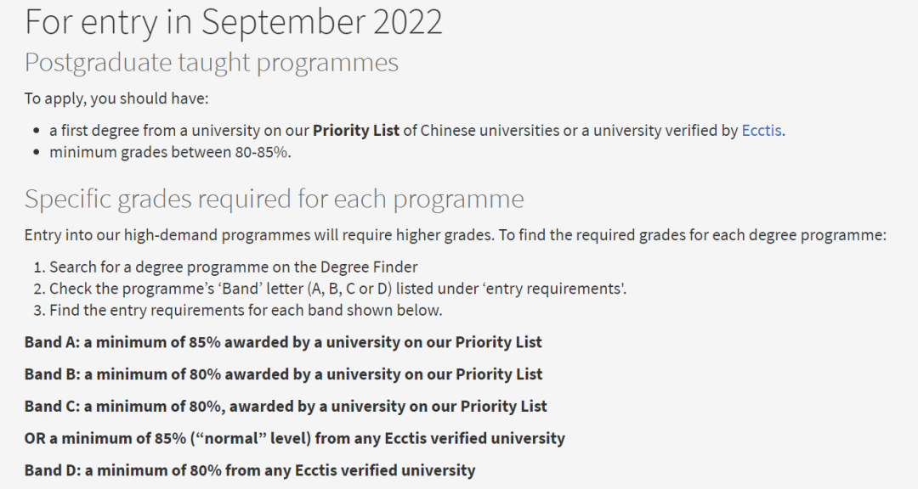Viewport: 918px width, 489px height.
Task: Click step 3 about entry requirements per band
Action: (245, 310)
